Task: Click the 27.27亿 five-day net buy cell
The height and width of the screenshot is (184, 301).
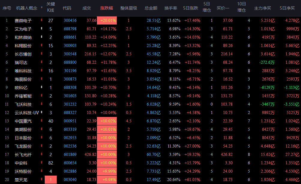Action: [x=292, y=154]
